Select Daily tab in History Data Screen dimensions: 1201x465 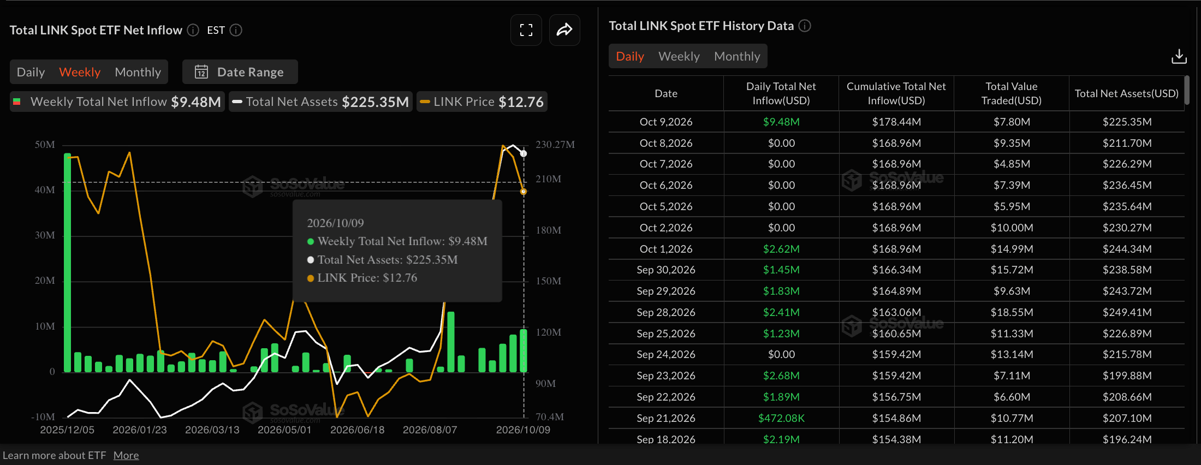(x=630, y=56)
